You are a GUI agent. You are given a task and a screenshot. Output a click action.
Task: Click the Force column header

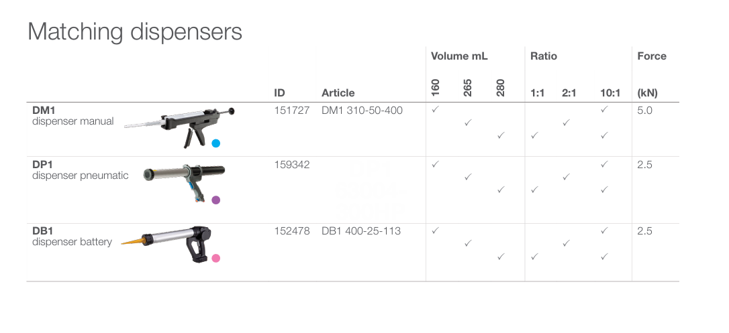pos(652,56)
